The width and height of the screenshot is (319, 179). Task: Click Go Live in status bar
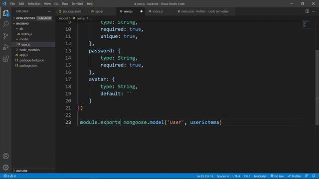pos(277,176)
